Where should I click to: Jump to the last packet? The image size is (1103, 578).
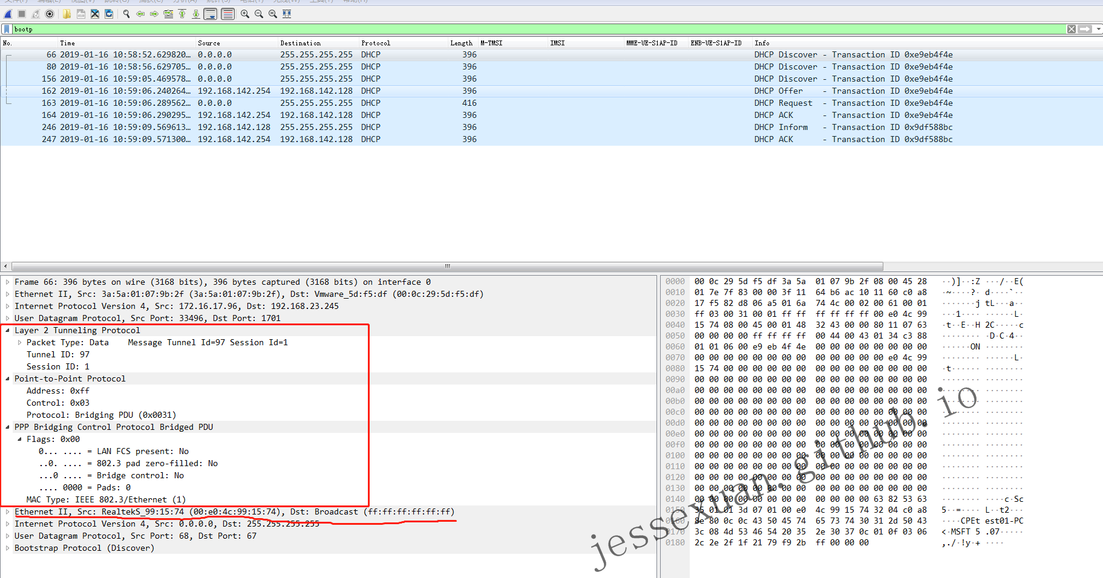(x=196, y=14)
